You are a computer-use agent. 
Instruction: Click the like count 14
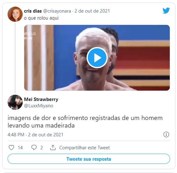tap(20, 148)
